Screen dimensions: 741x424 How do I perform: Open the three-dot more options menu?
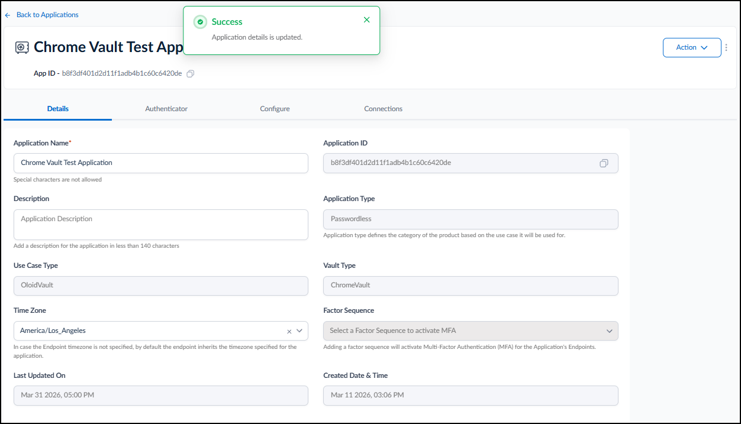click(x=726, y=47)
